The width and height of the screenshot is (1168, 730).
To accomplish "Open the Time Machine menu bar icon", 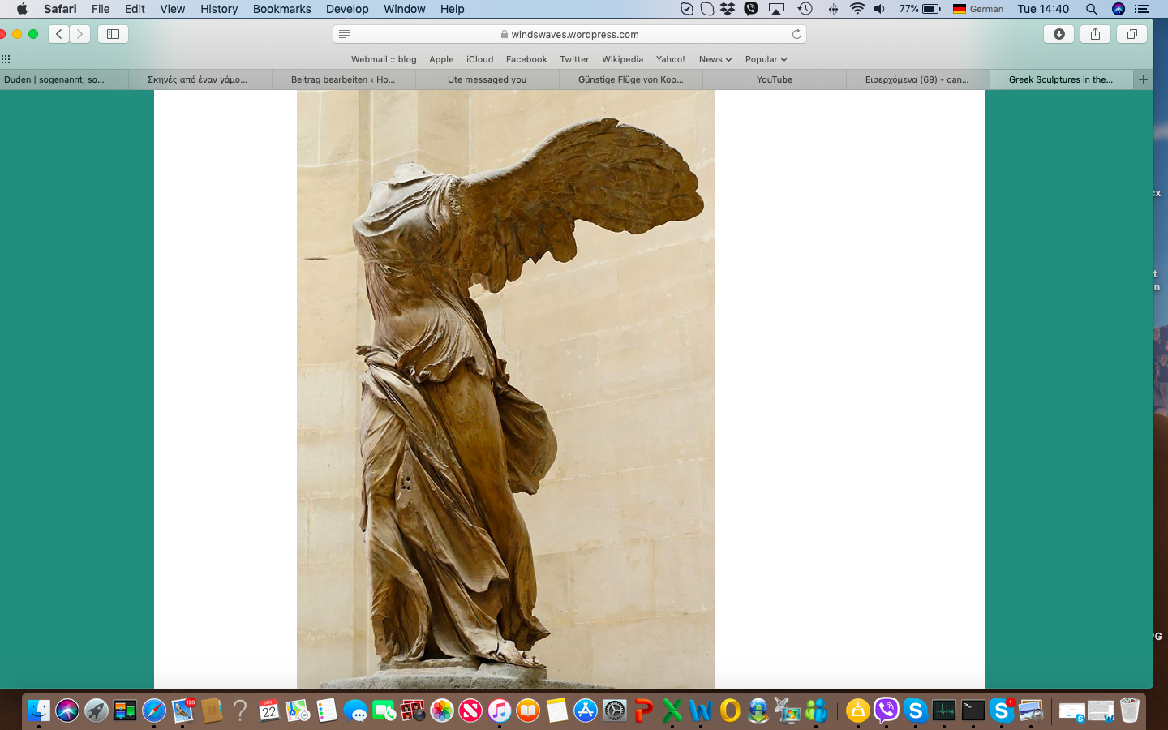I will [x=805, y=9].
